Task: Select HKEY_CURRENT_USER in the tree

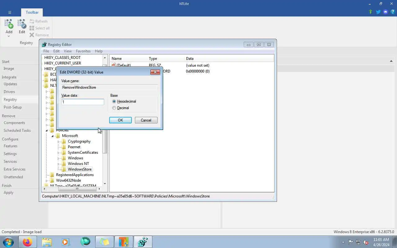Action: [63, 63]
